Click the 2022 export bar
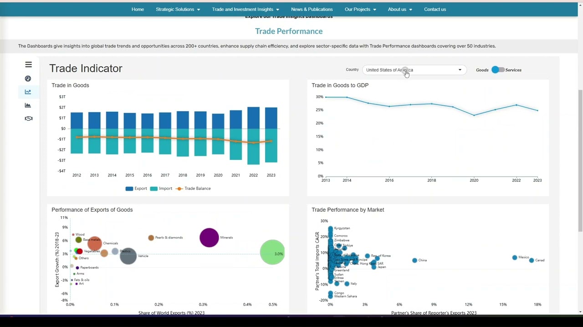The width and height of the screenshot is (583, 327). [253, 118]
